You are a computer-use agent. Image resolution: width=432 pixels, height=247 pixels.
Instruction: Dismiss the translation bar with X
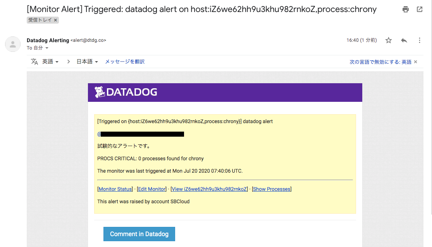coord(415,62)
